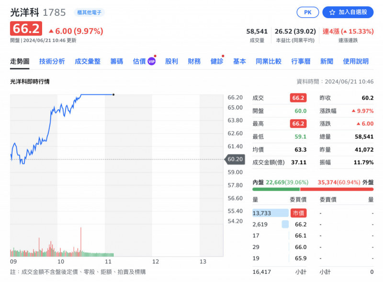Click the red 外盤 portion of the bar
This screenshot has height=282, width=383.
(337, 189)
